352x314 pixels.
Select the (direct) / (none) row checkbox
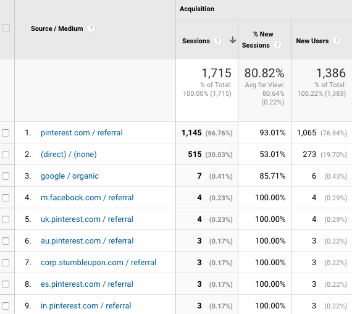pyautogui.click(x=6, y=155)
